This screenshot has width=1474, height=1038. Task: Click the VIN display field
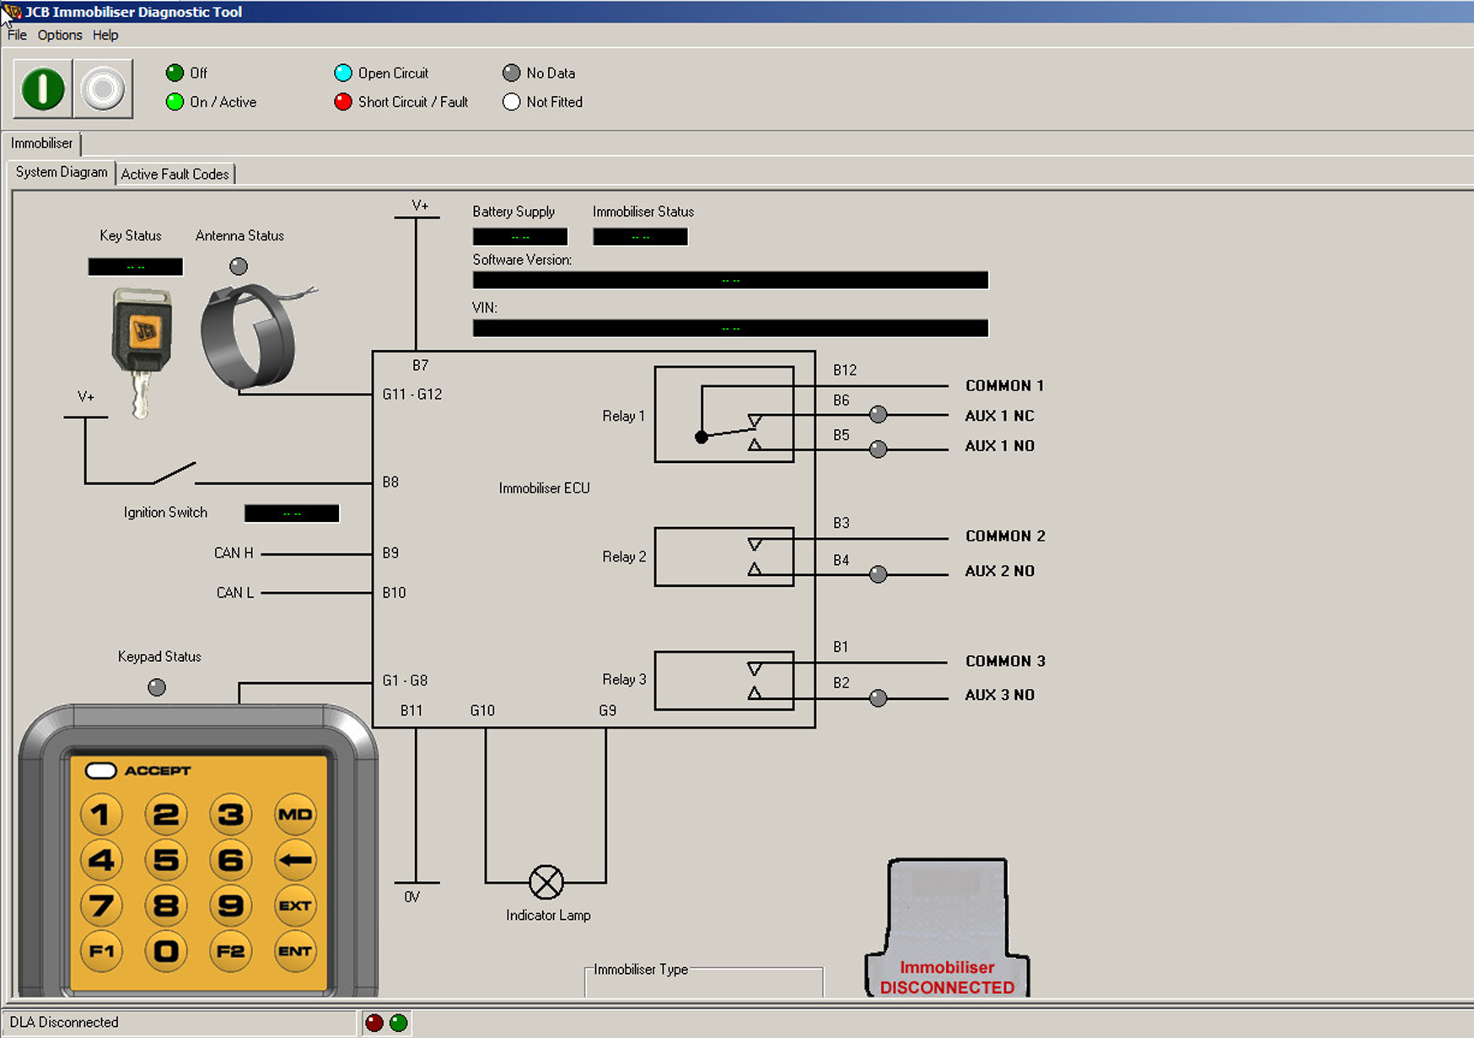point(730,328)
